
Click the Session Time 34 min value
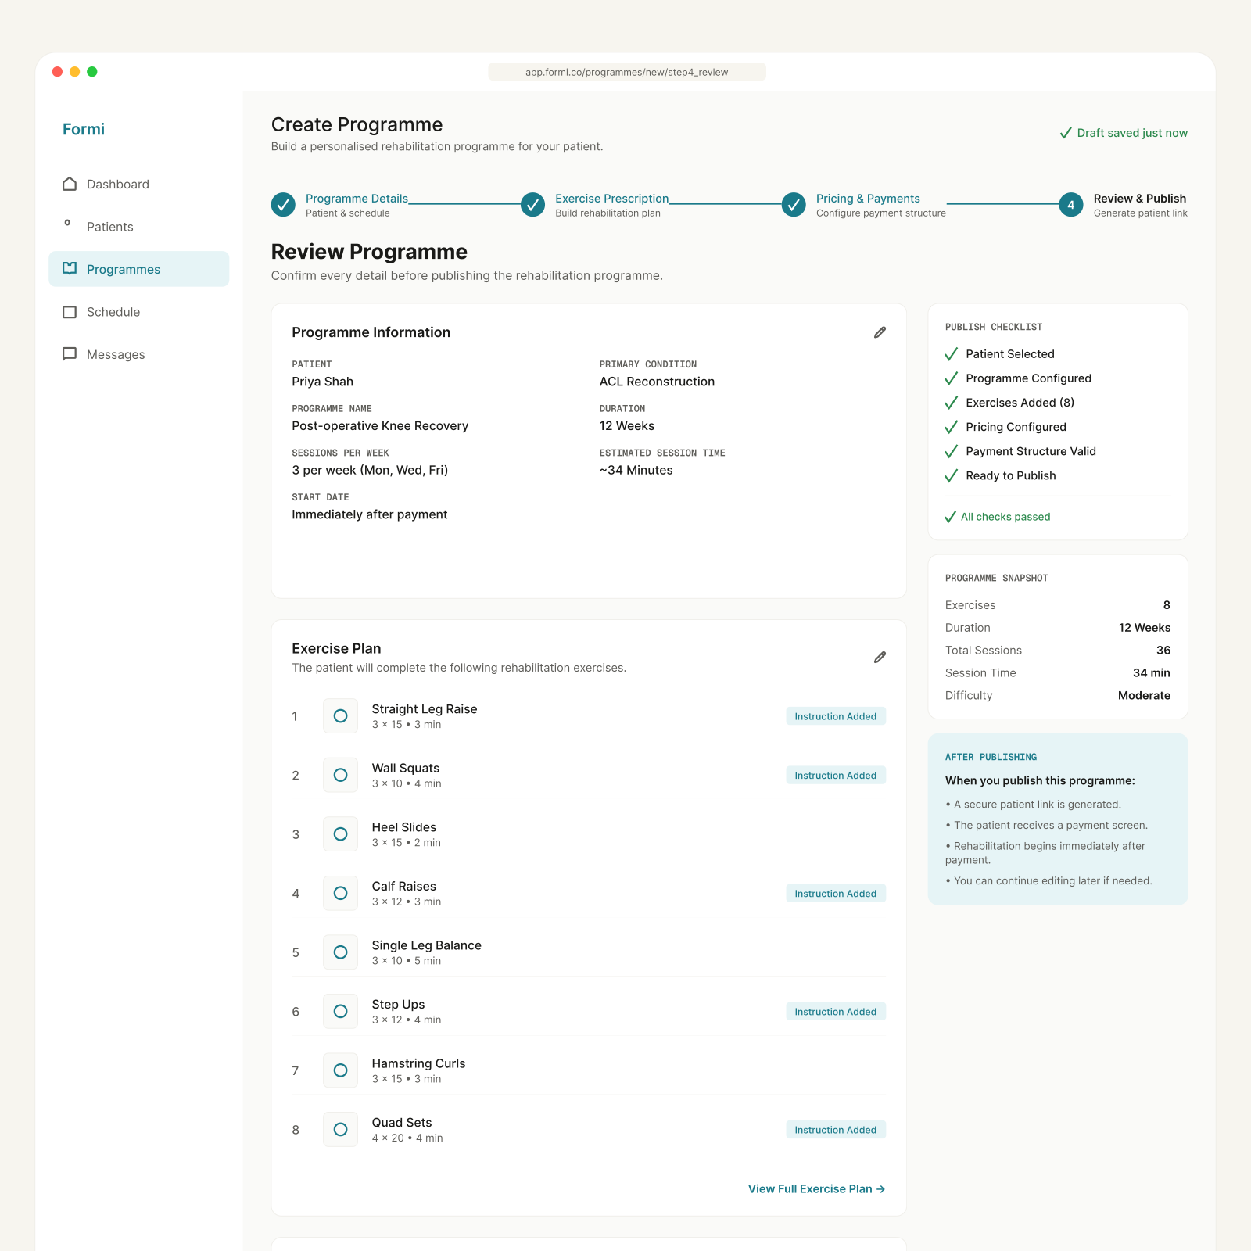click(x=1151, y=672)
